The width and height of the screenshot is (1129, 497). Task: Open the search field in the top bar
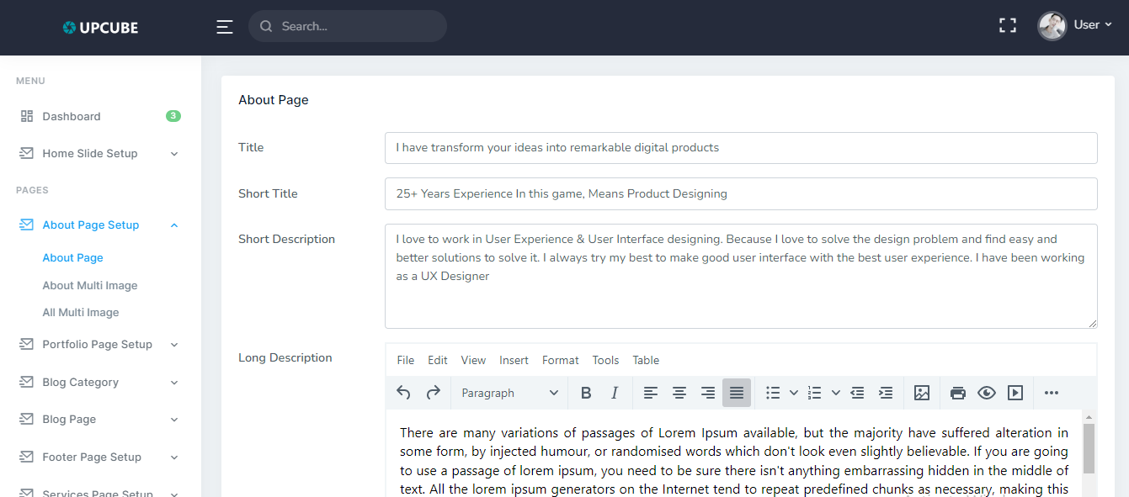click(x=348, y=25)
